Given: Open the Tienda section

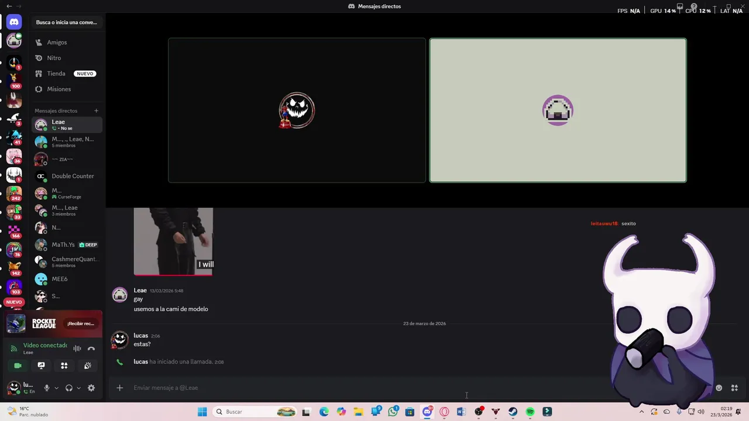Looking at the screenshot, I should pos(67,74).
